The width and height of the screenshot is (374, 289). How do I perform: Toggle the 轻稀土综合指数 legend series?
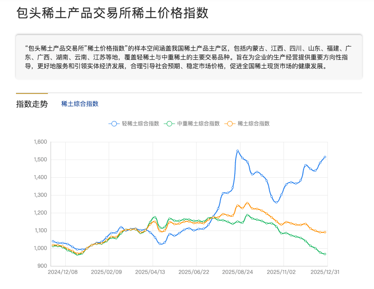click(134, 124)
